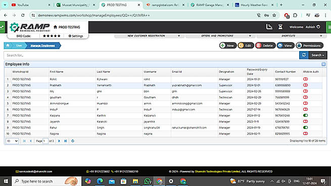Click the Shanrohi Technologies footer link
This screenshot has height=186, width=331.
coord(217,171)
